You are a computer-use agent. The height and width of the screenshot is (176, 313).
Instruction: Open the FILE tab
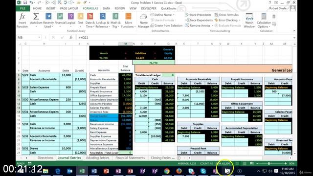23,8
